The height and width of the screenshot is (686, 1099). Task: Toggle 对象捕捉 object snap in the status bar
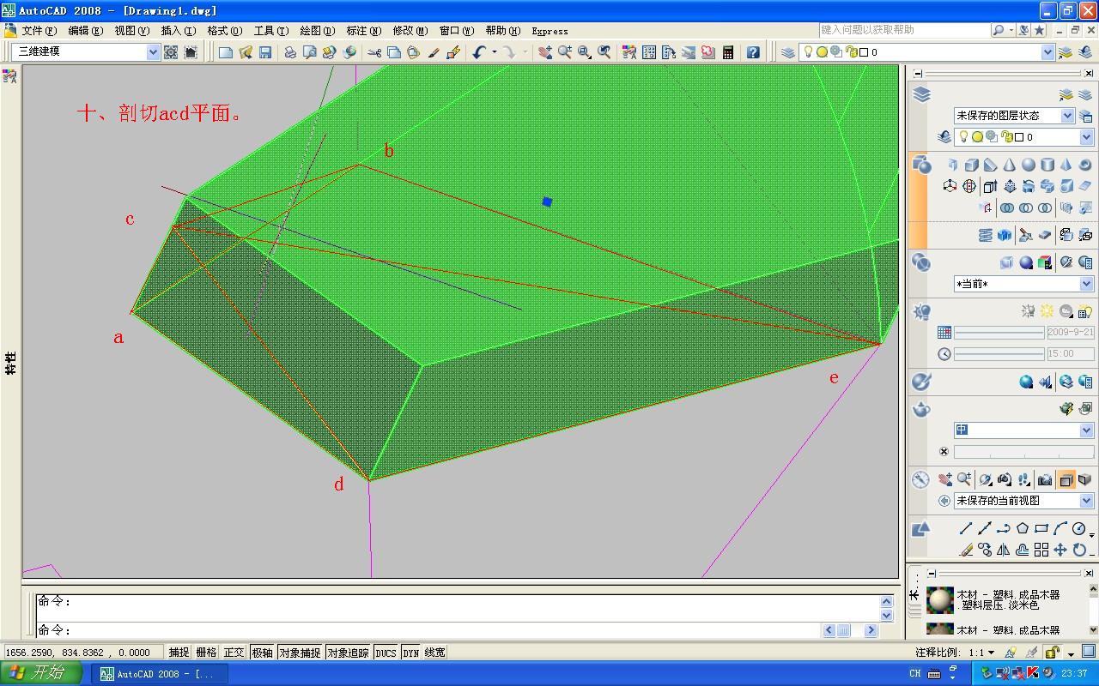[300, 653]
